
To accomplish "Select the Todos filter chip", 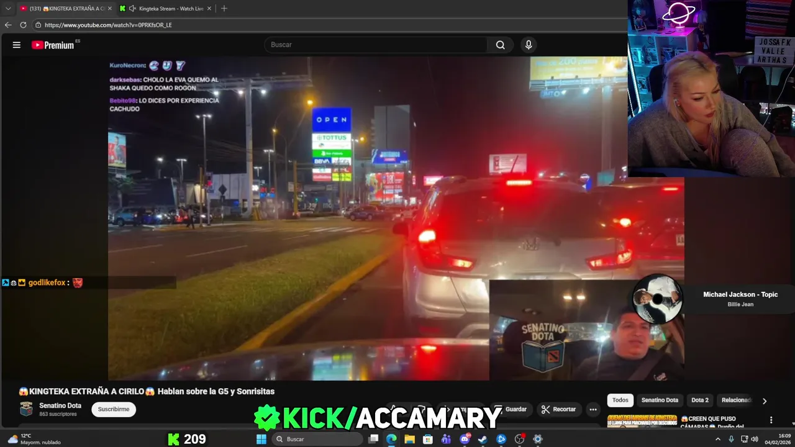I will point(620,400).
